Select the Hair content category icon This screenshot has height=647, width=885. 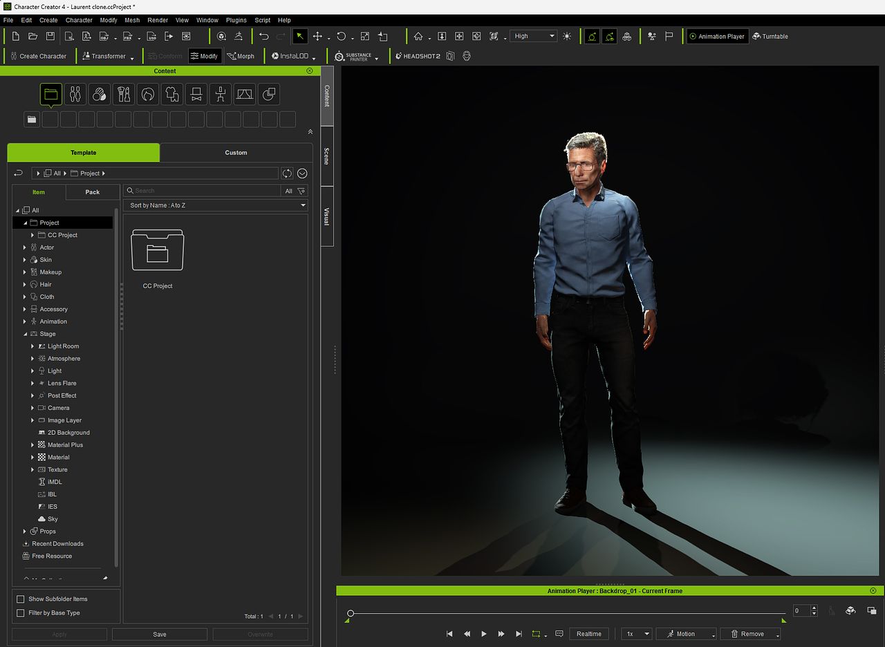147,94
